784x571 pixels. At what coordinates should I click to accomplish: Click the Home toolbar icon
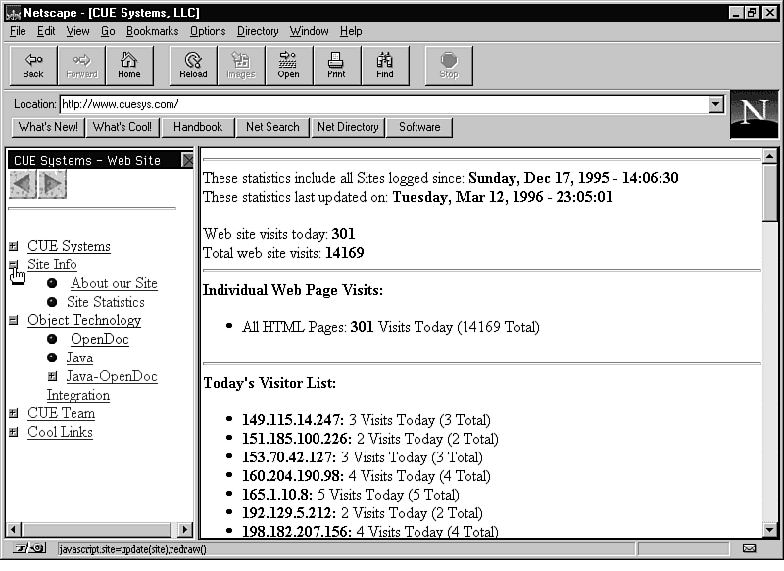[x=129, y=66]
